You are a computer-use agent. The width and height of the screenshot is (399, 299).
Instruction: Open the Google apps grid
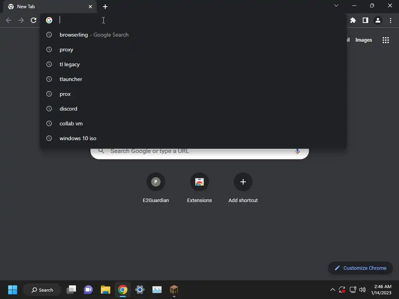[x=386, y=40]
